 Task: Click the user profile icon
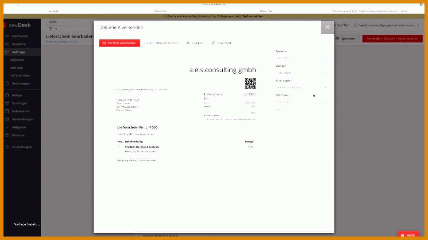pos(356,25)
